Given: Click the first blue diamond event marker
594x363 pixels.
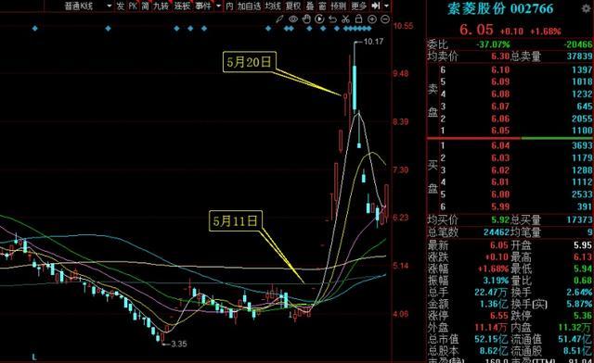Looking at the screenshot, I should pos(35,29).
